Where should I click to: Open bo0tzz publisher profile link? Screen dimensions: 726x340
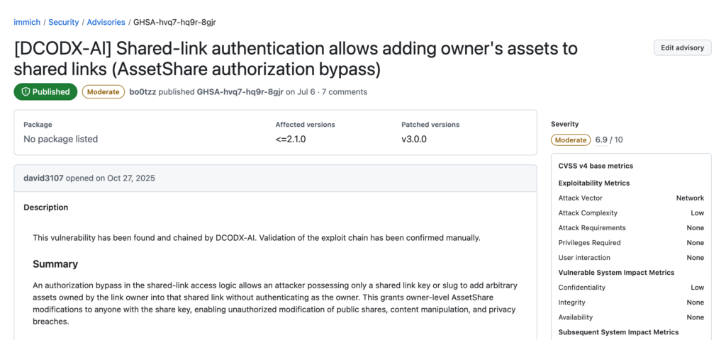(x=143, y=91)
